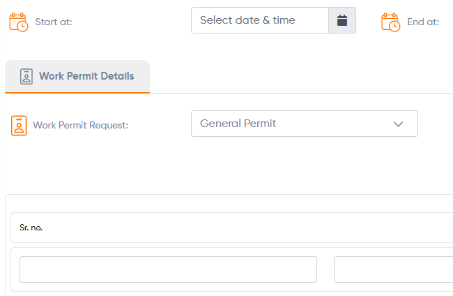The height and width of the screenshot is (296, 453).
Task: Expand the Work Permit Request combo box
Action: click(x=305, y=124)
